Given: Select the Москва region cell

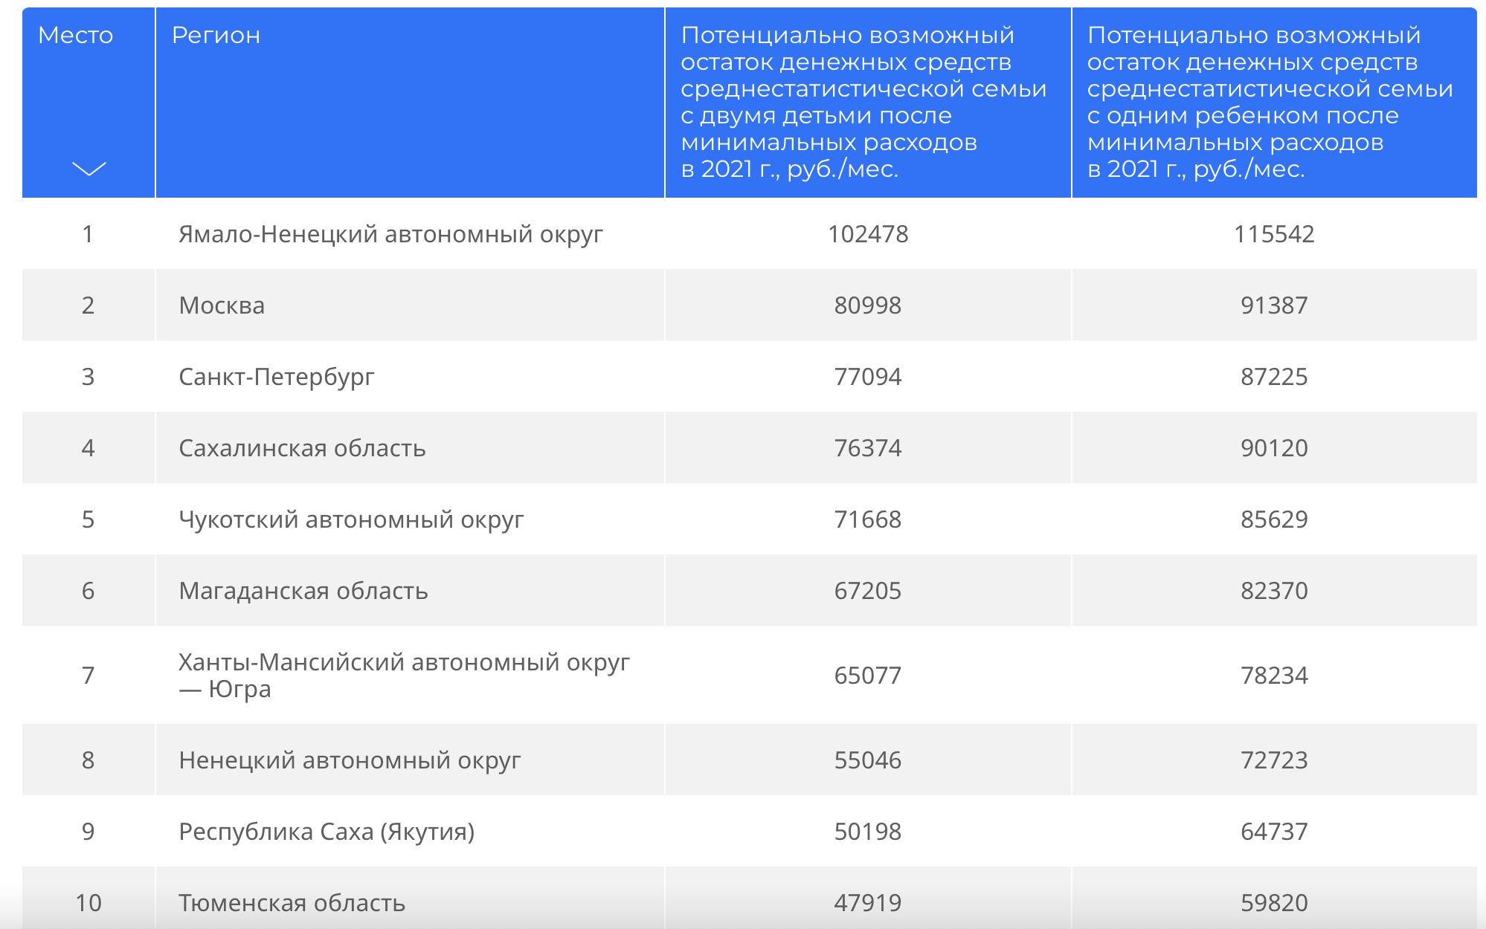Looking at the screenshot, I should click(410, 305).
